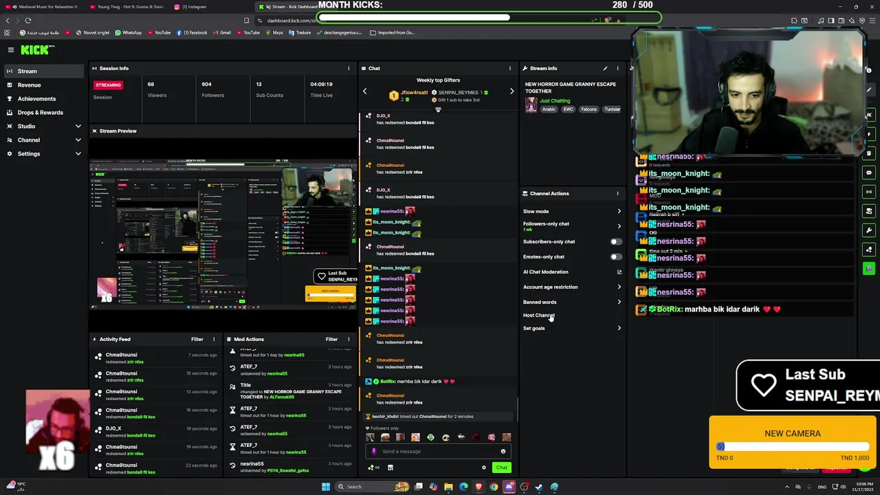
Task: Open Activity Feed three-dot options
Action: pos(214,339)
